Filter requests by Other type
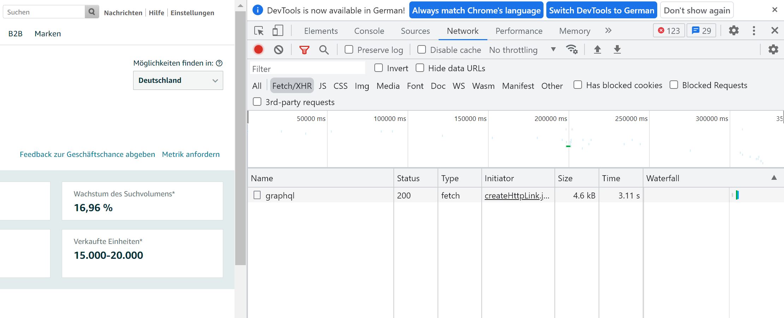This screenshot has width=784, height=318. 552,86
